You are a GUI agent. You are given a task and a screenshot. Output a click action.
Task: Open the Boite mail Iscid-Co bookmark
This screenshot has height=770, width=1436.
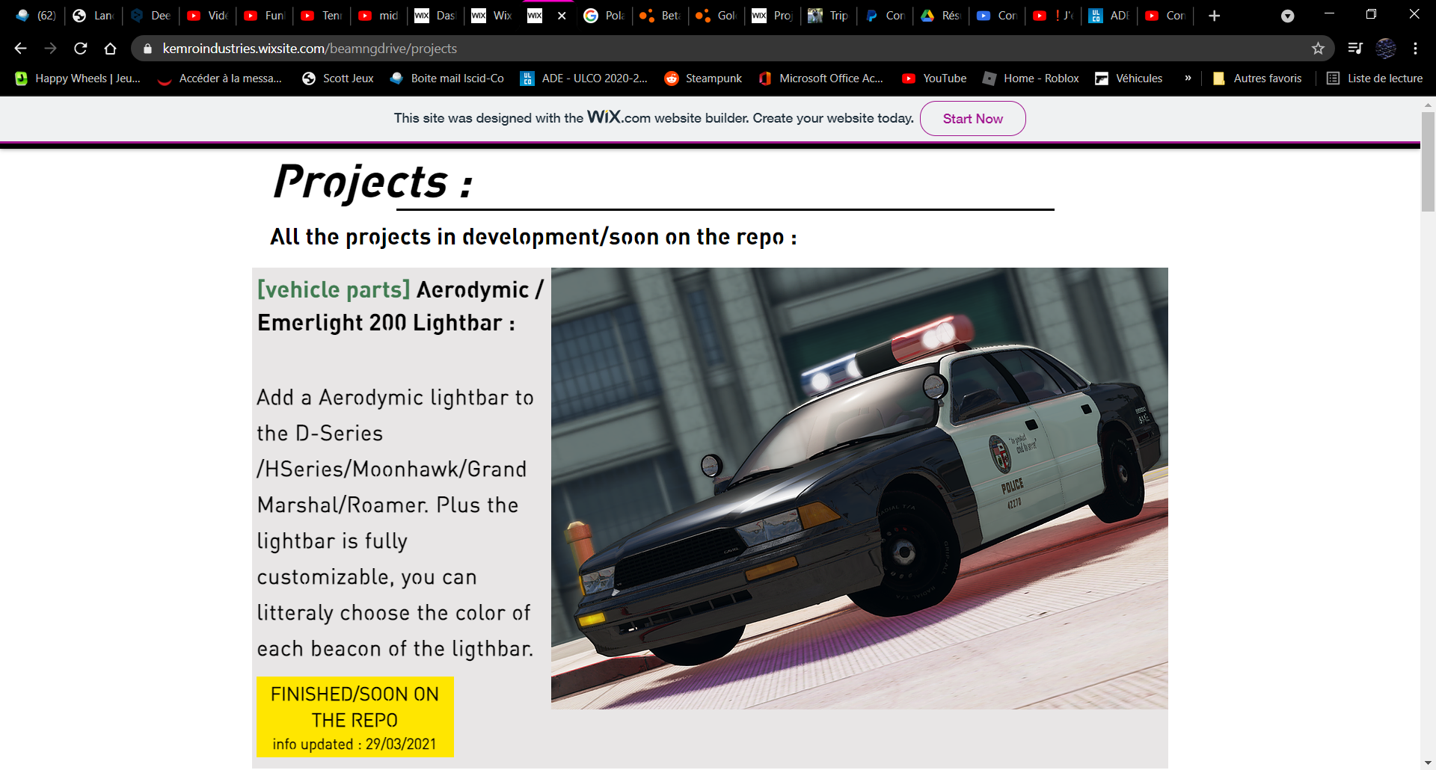pos(447,78)
